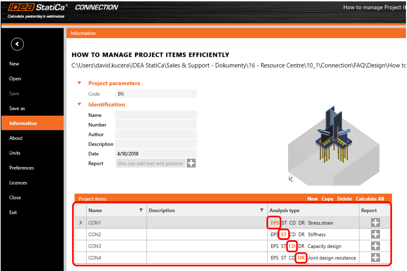Select EPS analysis type for CON1
This screenshot has height=271, width=407.
[x=275, y=223]
